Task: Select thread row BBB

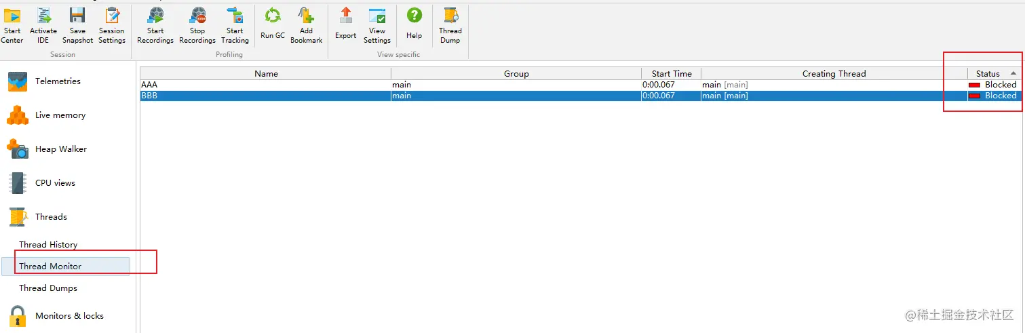Action: point(580,96)
